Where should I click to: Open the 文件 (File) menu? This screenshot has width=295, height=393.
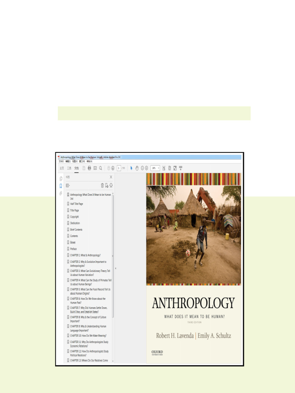point(61,162)
